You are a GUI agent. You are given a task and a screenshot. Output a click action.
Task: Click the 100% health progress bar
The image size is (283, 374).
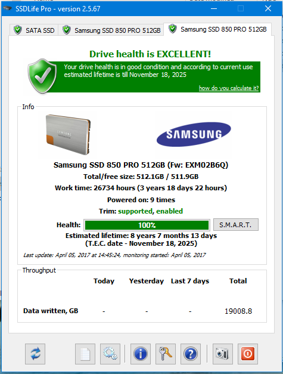(147, 225)
